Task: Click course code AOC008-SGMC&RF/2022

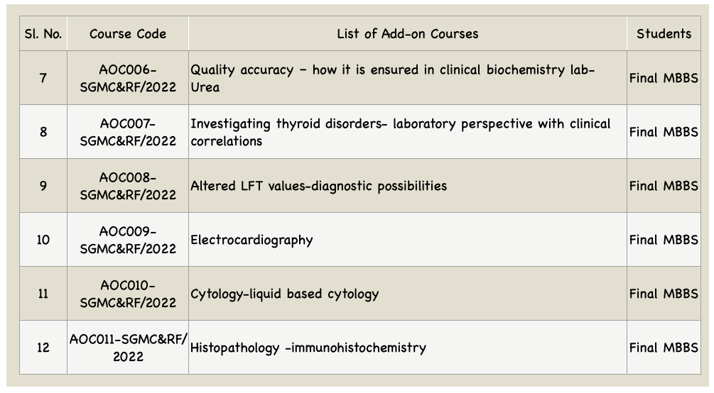Action: 128,186
